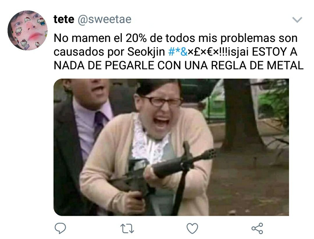Image resolution: width=314 pixels, height=239 pixels.
Task: Open tete's Hello Kitty profile avatar
Action: pyautogui.click(x=27, y=30)
